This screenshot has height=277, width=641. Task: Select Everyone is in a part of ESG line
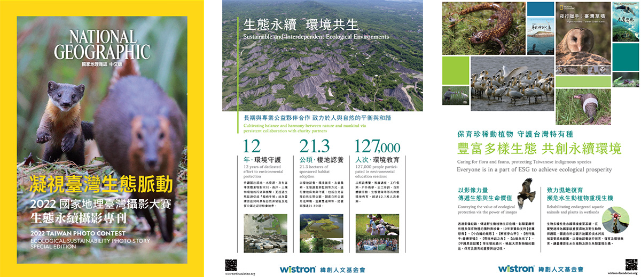[534, 169]
